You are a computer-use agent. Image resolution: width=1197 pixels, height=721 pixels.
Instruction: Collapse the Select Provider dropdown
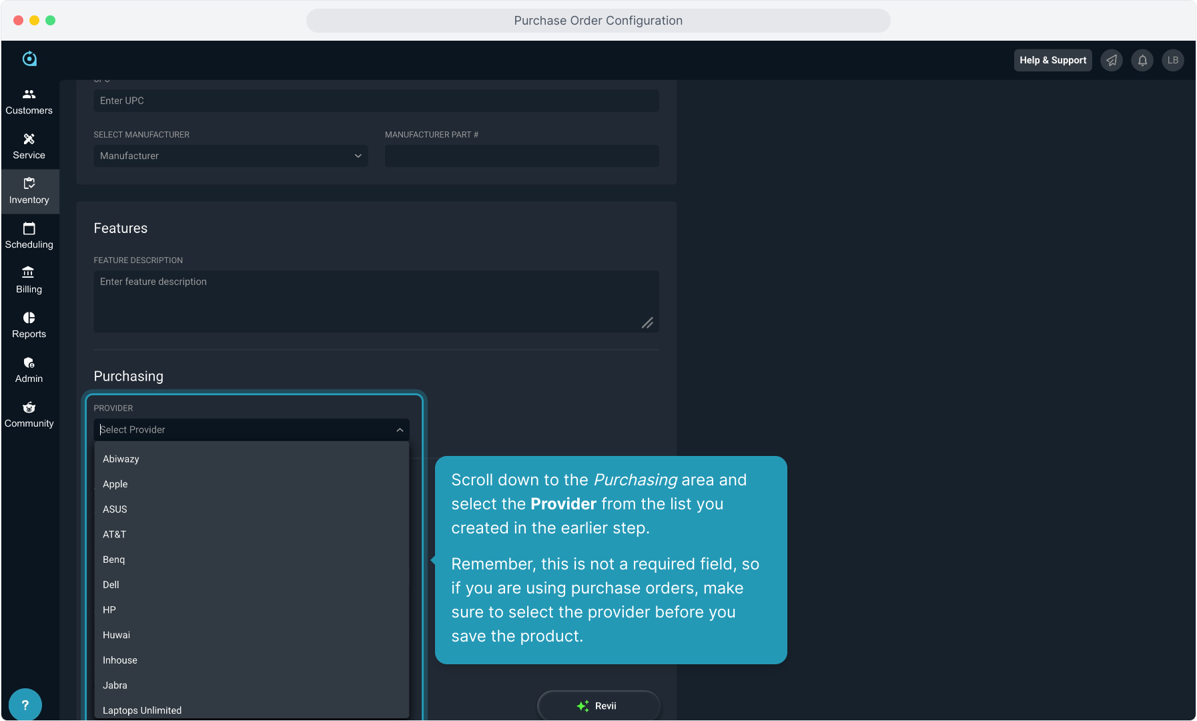(x=400, y=430)
